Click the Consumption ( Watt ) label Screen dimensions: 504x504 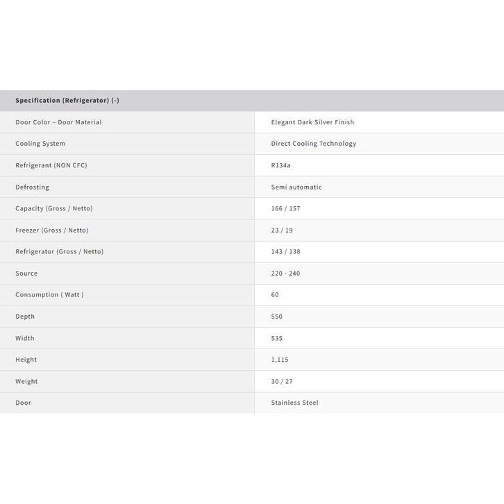pyautogui.click(x=49, y=295)
